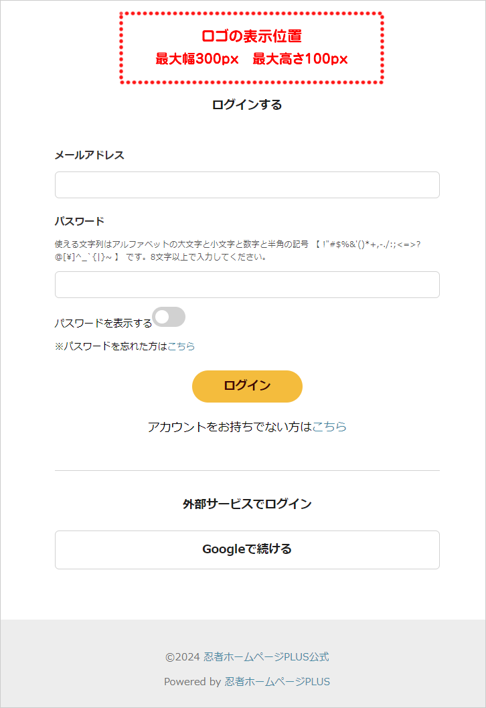Click the password allowed-characters hint text
486x708 pixels.
point(238,251)
